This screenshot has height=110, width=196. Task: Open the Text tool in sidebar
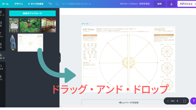click(1, 35)
